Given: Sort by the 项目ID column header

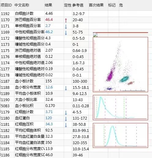Looking at the screenshot, I should point(6,5).
